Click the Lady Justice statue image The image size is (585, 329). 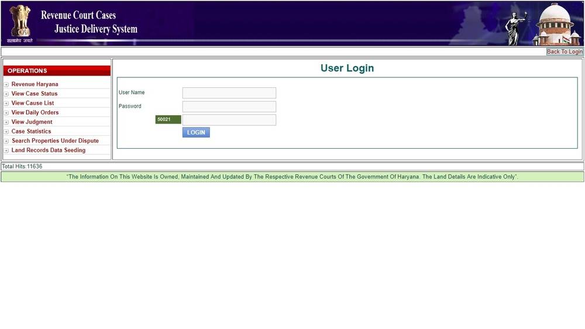(x=515, y=28)
